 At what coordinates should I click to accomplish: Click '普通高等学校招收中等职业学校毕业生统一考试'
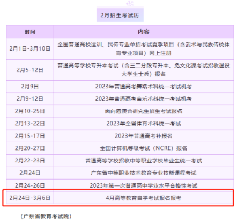(144, 161)
